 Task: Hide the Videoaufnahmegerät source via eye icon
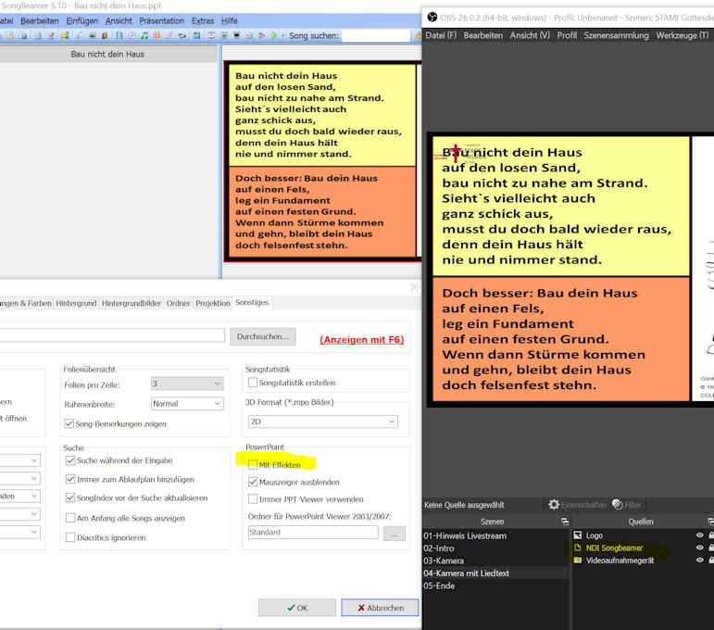[700, 561]
